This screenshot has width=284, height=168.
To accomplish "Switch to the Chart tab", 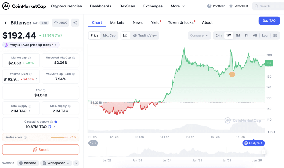I will 97,23.
